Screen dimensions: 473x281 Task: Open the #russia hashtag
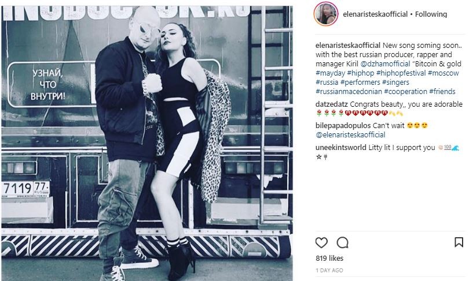click(327, 83)
